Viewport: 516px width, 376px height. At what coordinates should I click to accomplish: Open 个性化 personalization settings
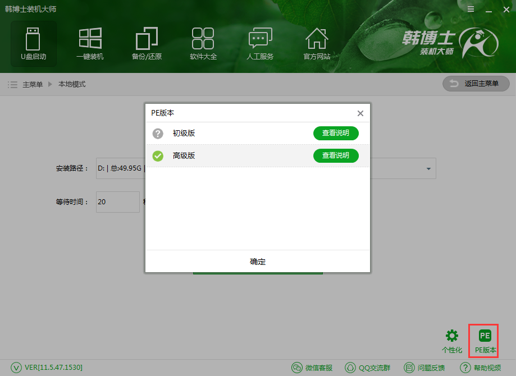(451, 340)
